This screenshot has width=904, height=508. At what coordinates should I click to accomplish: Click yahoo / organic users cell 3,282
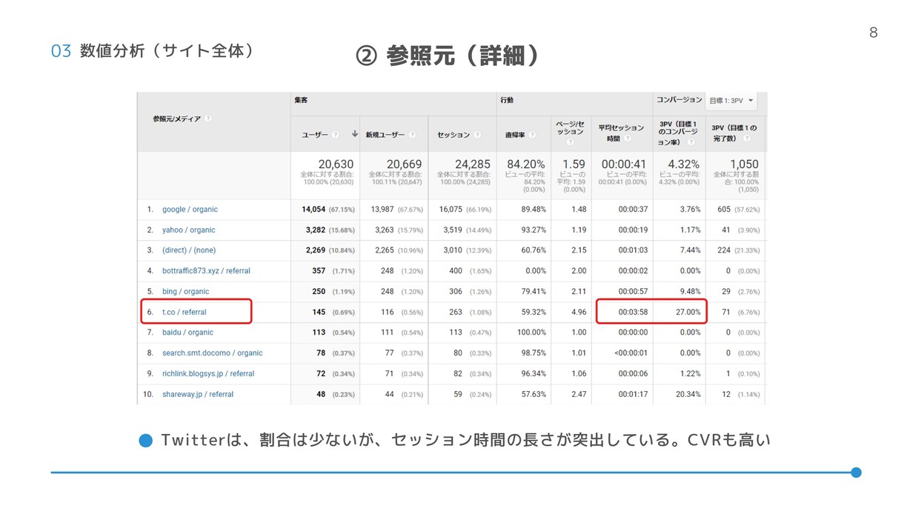tap(316, 230)
